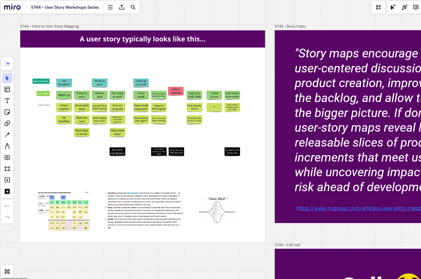Open the templates panel icon
Screen dimensions: 421x279
pyautogui.click(x=7, y=89)
